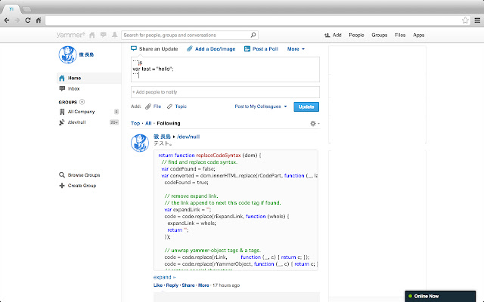Click the tag icon next to Topic
The width and height of the screenshot is (484, 302).
[169, 106]
